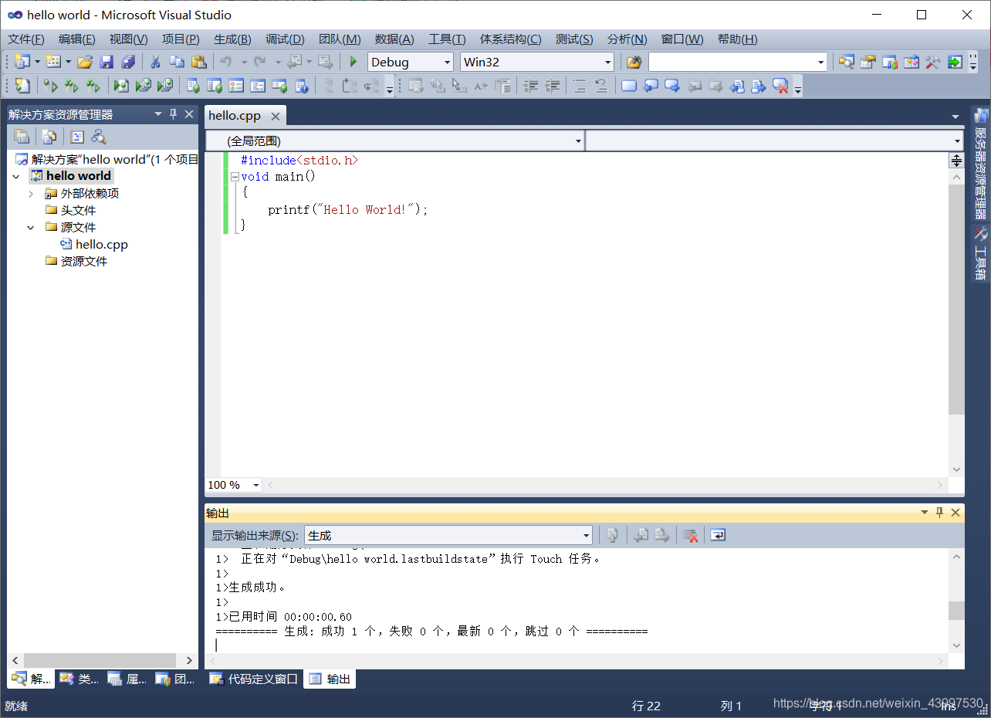
Task: Collapse the main() function outline box
Action: point(235,177)
